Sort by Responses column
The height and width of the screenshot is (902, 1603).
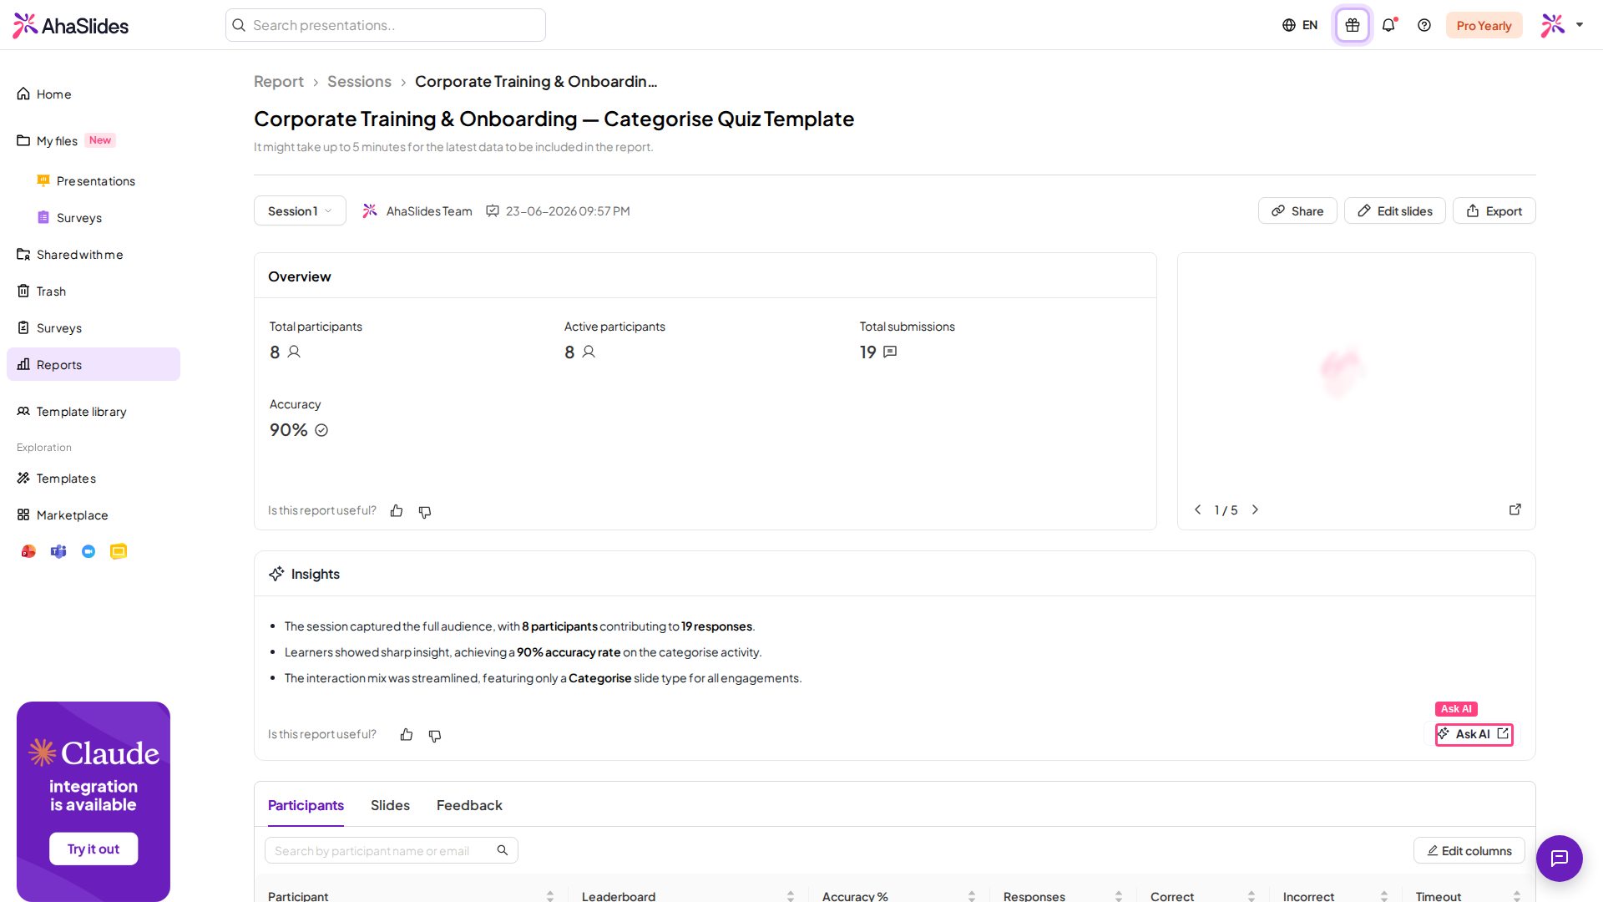pos(1119,896)
